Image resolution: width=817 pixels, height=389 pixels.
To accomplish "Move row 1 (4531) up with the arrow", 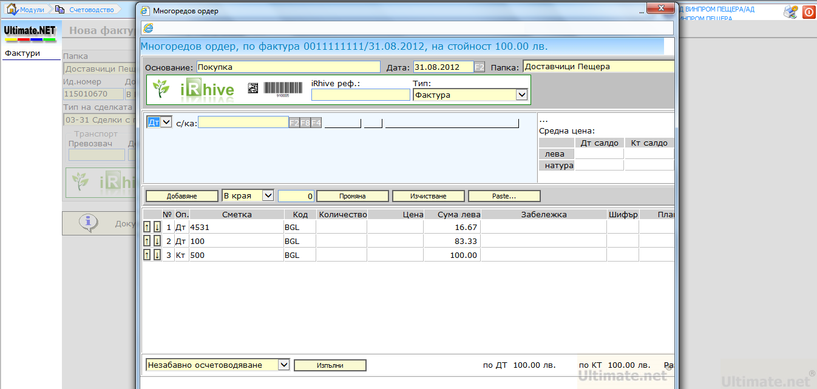I will [147, 227].
